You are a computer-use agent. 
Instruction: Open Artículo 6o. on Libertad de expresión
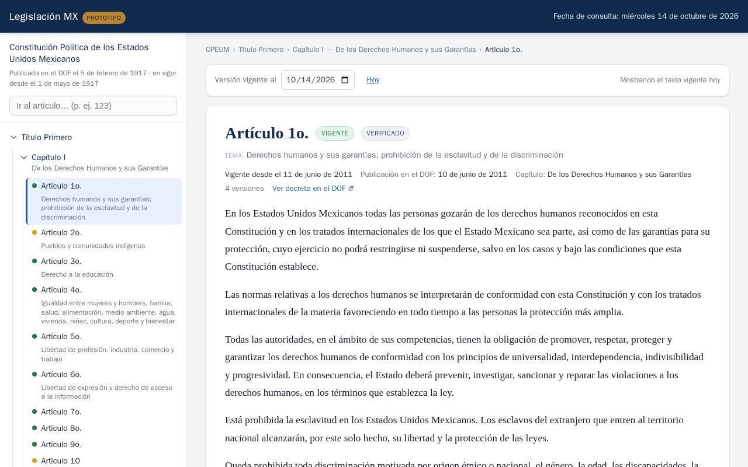(x=104, y=385)
